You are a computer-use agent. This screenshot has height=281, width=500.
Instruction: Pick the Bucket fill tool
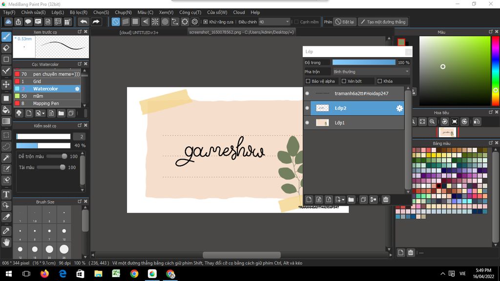pos(6,110)
